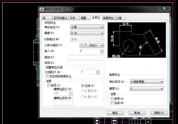Click the 比例因子 value field
Viewport: 178px width, 124px height.
pyautogui.click(x=89, y=72)
